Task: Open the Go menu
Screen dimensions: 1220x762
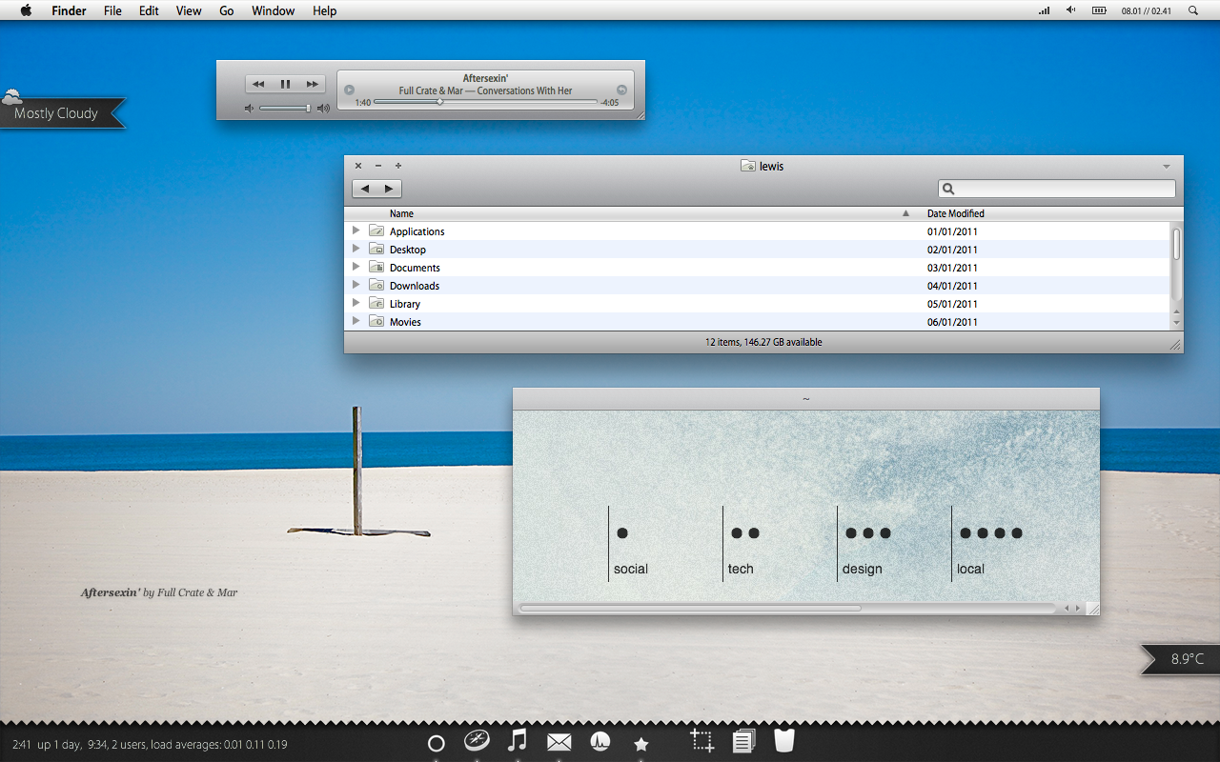Action: click(227, 10)
